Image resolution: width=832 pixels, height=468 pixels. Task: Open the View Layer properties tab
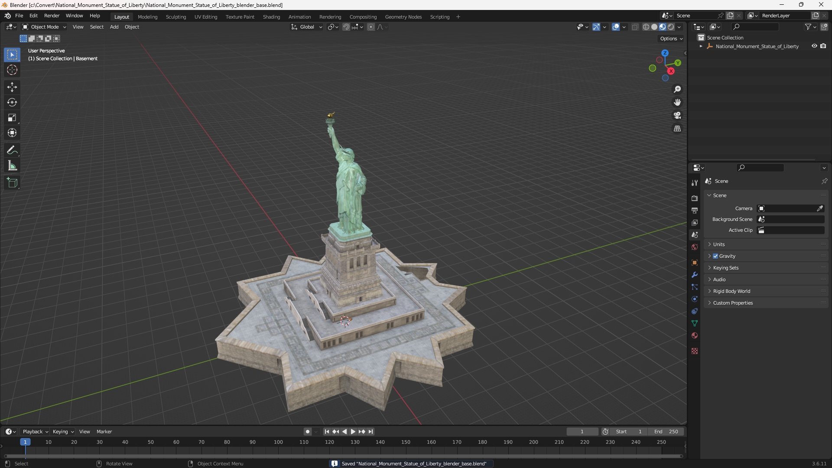click(695, 222)
